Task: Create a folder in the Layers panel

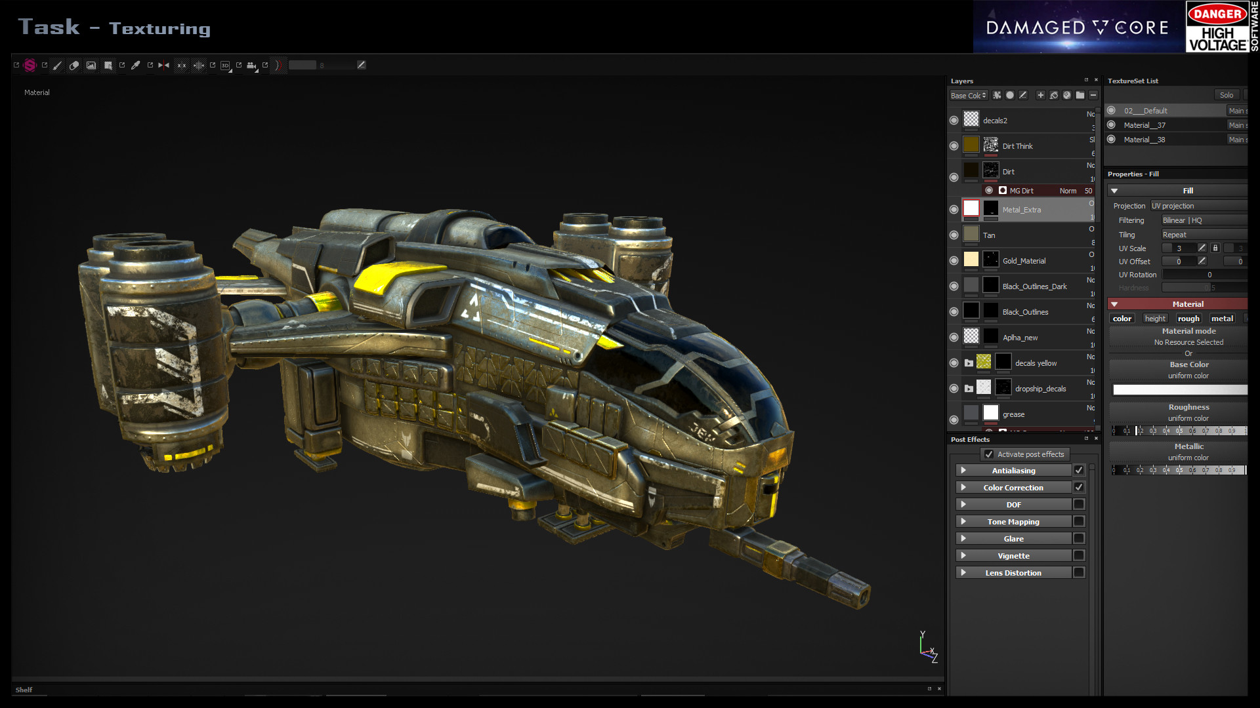Action: click(1080, 95)
